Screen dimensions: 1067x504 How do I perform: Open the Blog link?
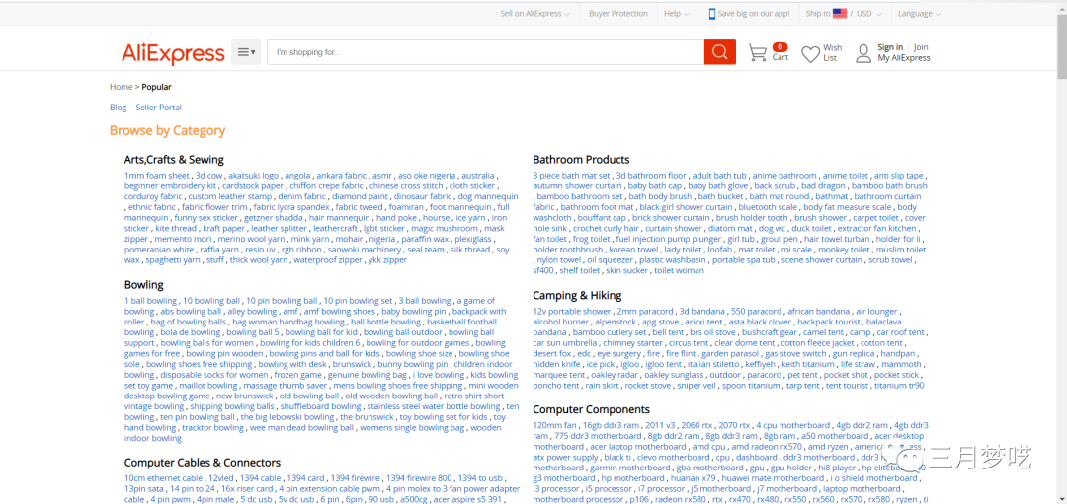click(118, 108)
